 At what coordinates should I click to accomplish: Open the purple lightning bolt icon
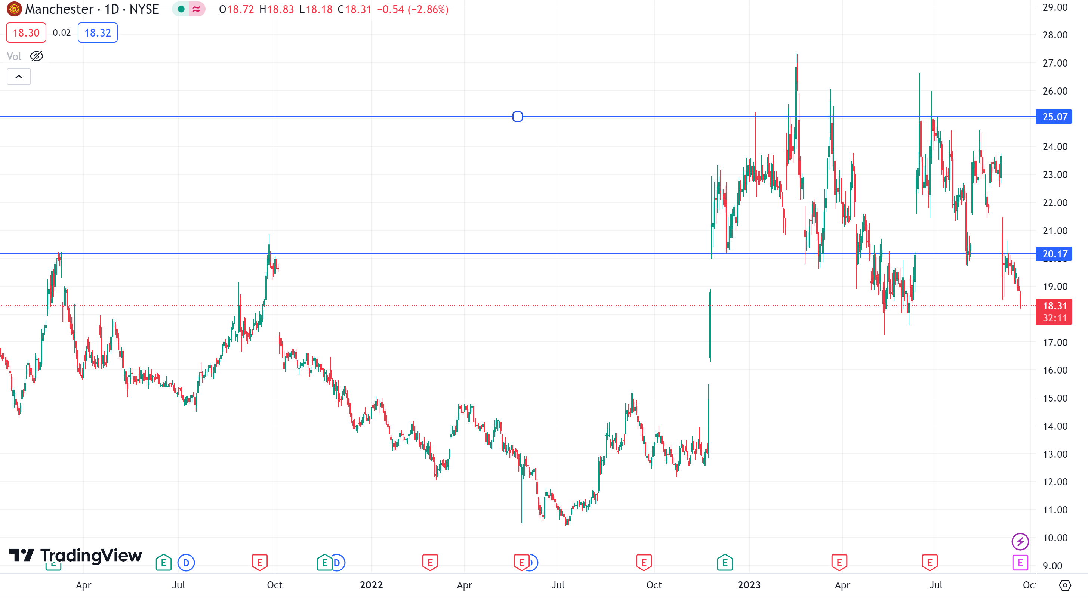(1020, 542)
